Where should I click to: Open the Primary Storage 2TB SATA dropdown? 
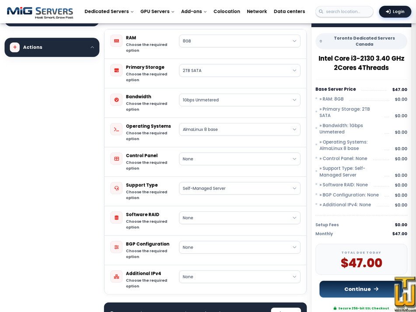tap(240, 70)
